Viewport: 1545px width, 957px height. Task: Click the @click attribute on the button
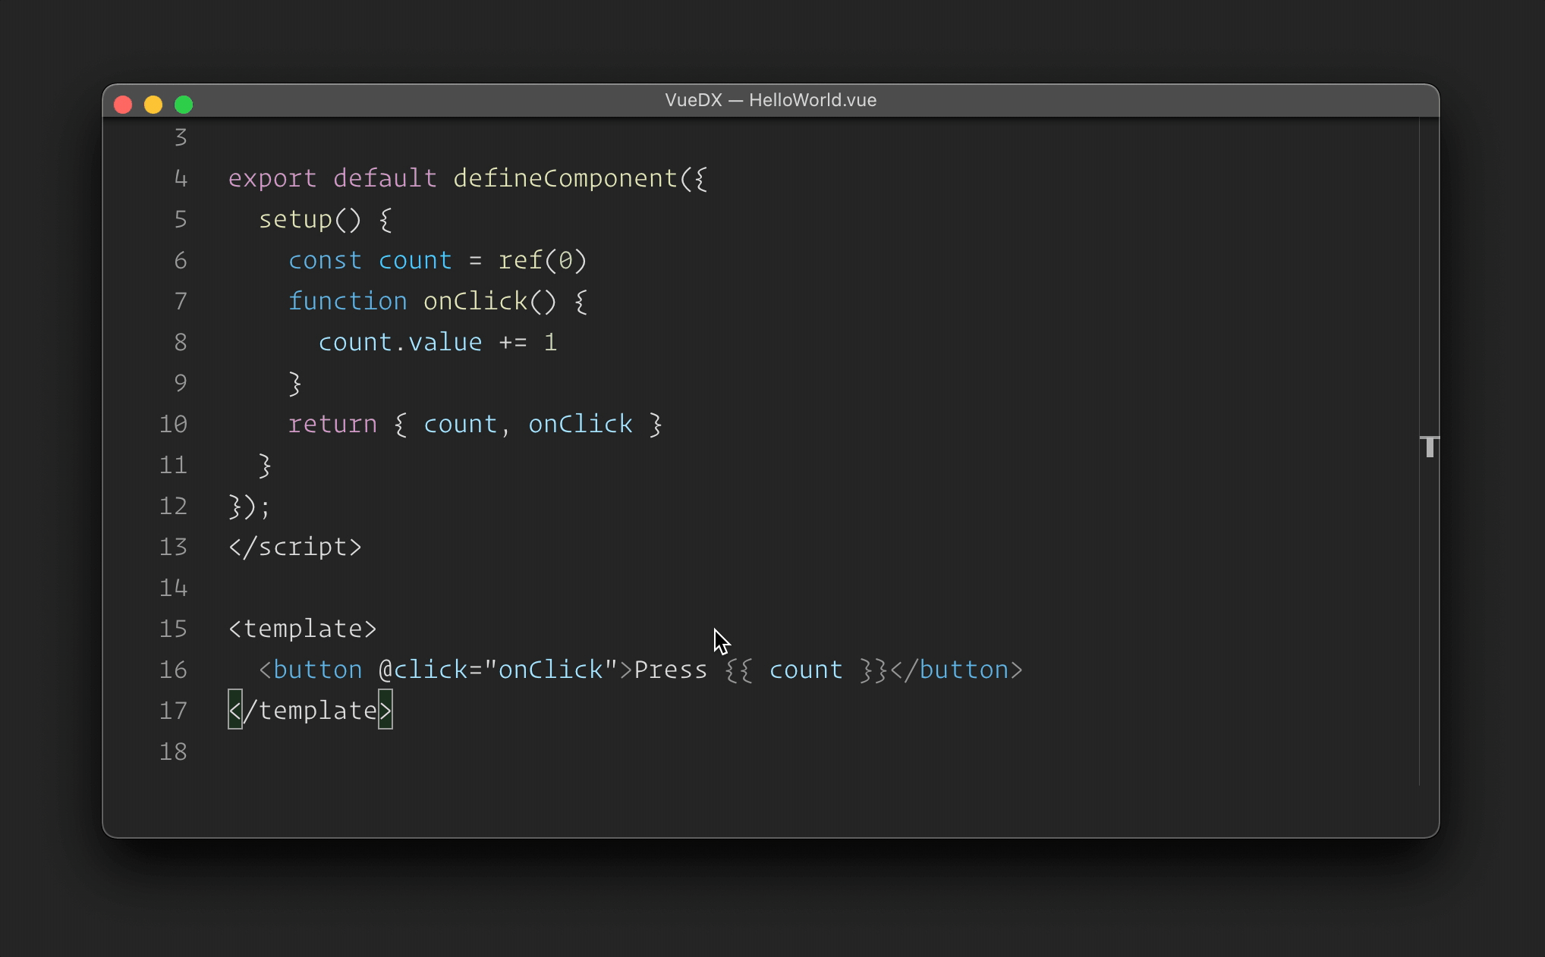click(x=422, y=670)
